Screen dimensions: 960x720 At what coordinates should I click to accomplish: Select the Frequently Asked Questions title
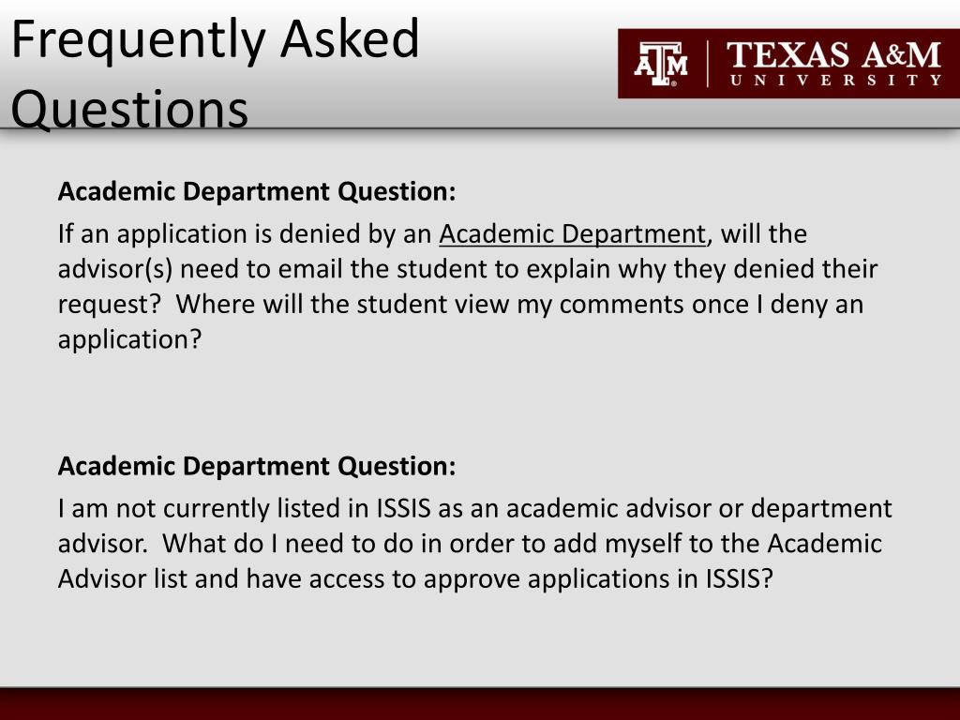coord(216,73)
